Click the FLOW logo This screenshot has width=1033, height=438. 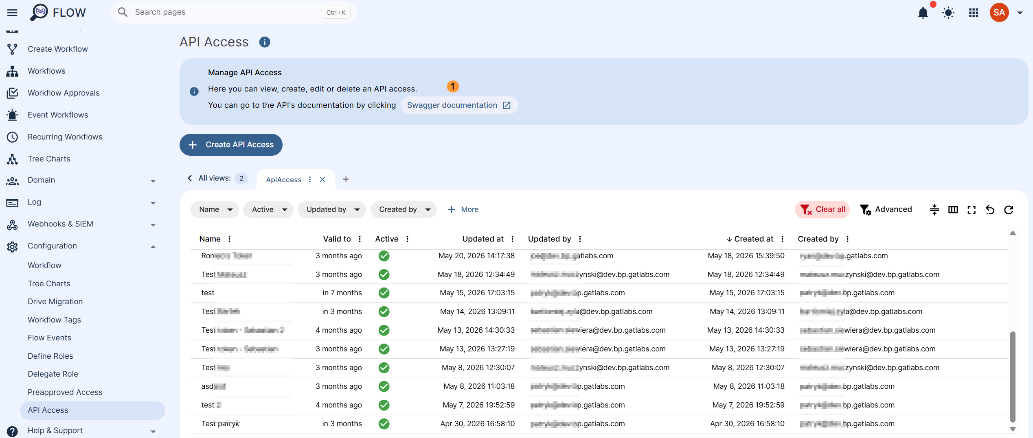(58, 13)
